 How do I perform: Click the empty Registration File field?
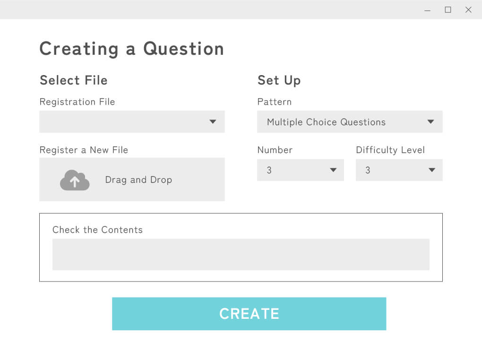(x=123, y=122)
